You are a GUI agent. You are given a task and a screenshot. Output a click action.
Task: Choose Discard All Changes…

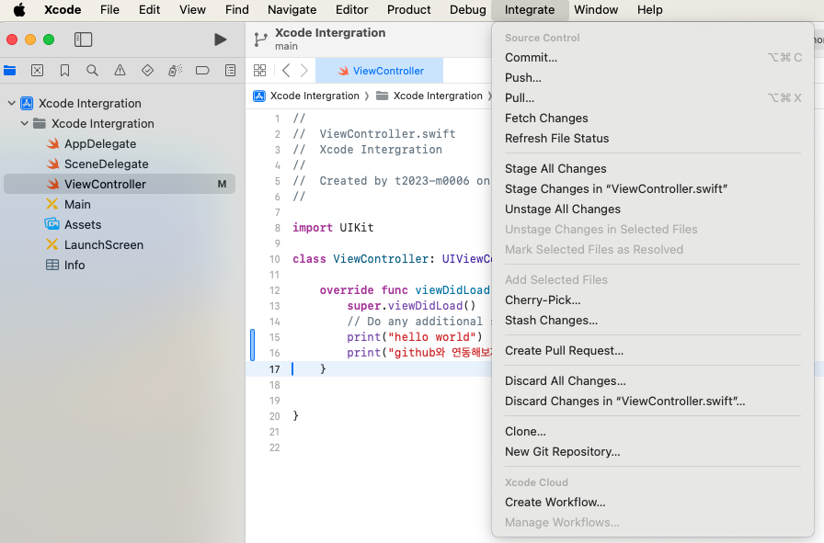653,380
